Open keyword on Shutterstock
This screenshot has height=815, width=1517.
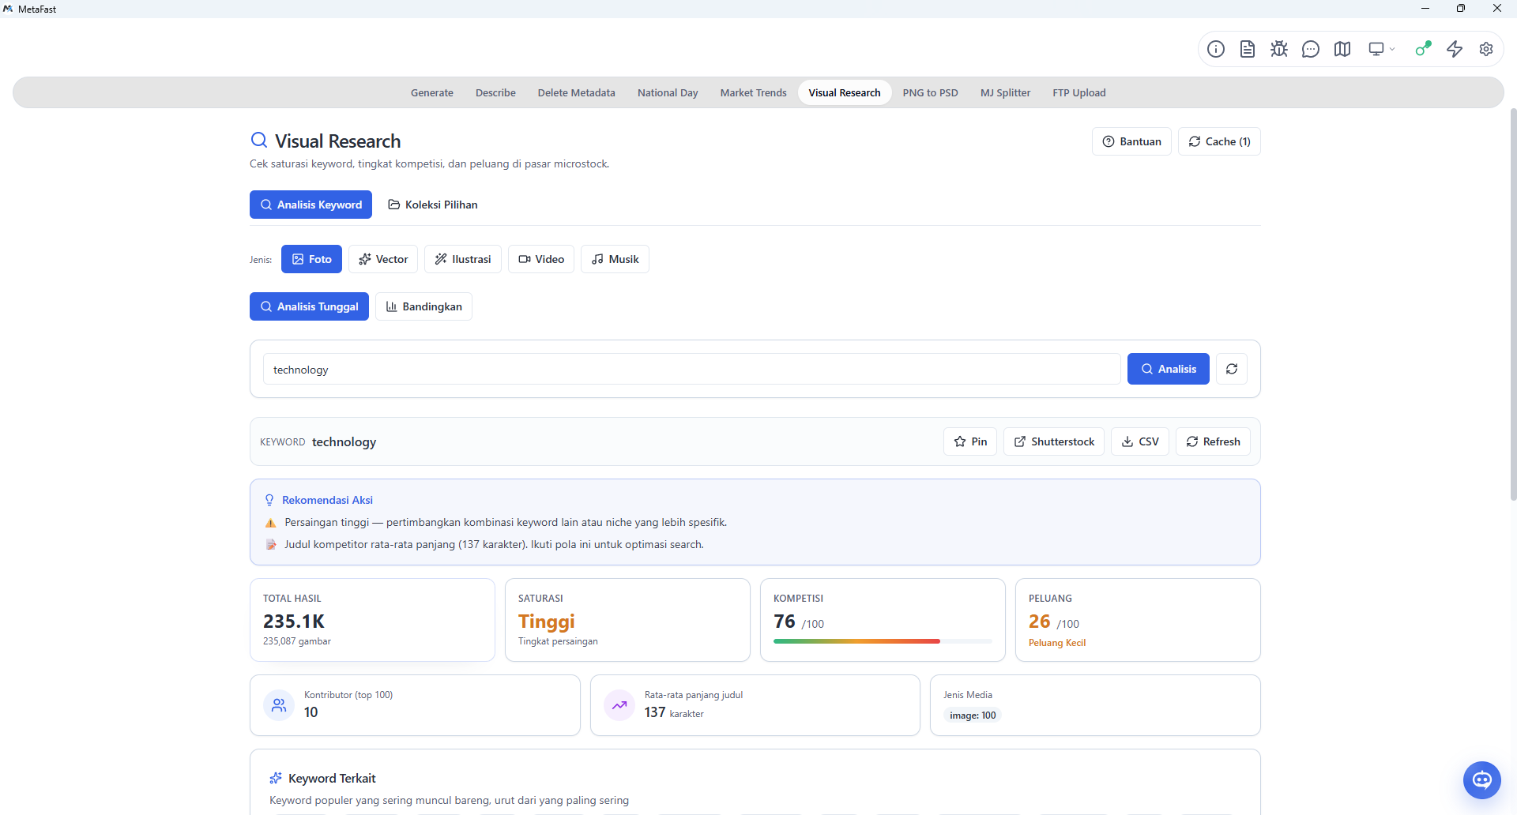[x=1054, y=441]
